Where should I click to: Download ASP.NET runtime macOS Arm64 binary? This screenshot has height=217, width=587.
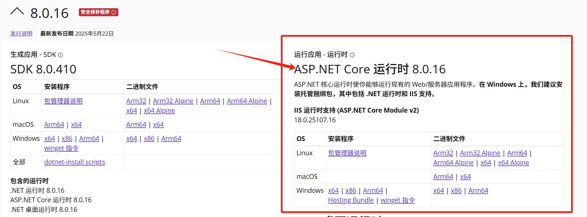pos(443,177)
